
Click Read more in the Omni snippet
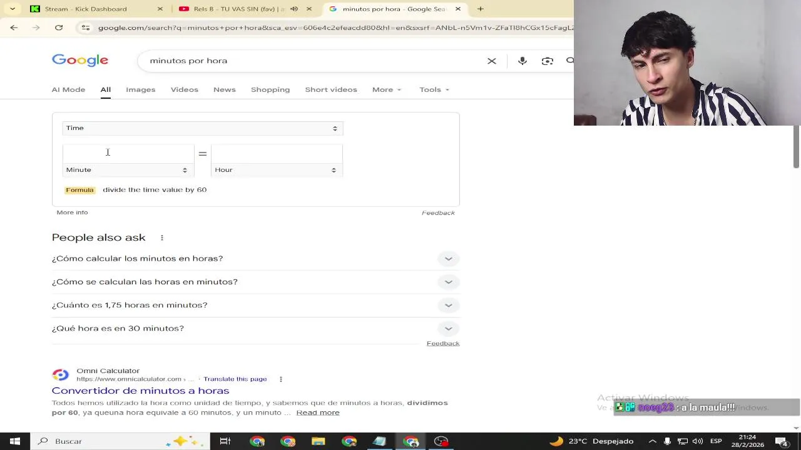coord(318,412)
